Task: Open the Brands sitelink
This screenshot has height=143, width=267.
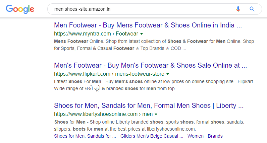Action: [x=215, y=136]
